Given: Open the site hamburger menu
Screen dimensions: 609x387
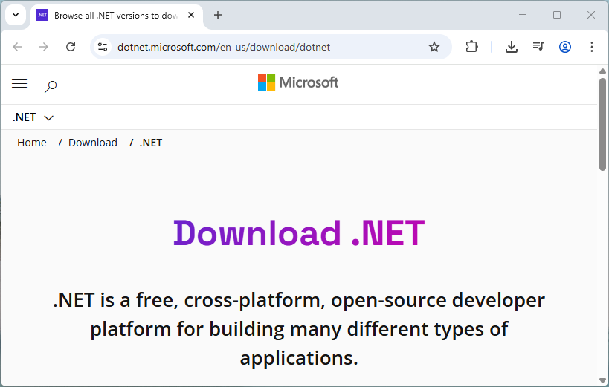Looking at the screenshot, I should [x=19, y=84].
